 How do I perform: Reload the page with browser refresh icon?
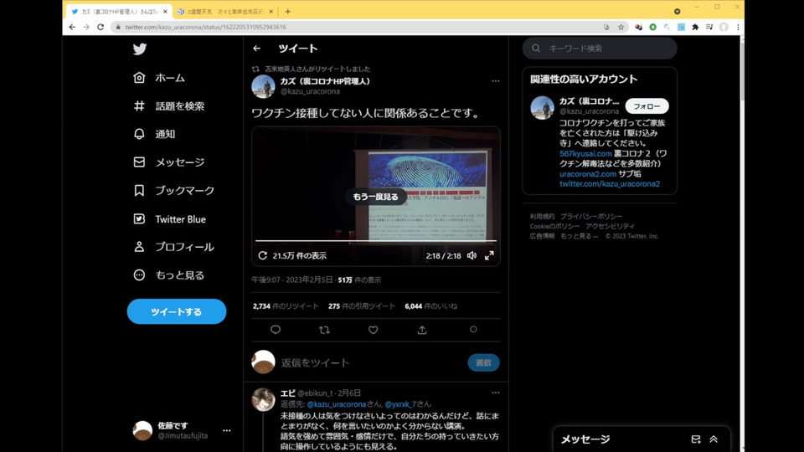pyautogui.click(x=100, y=27)
